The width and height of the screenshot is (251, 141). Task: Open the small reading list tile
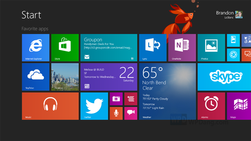131,99
